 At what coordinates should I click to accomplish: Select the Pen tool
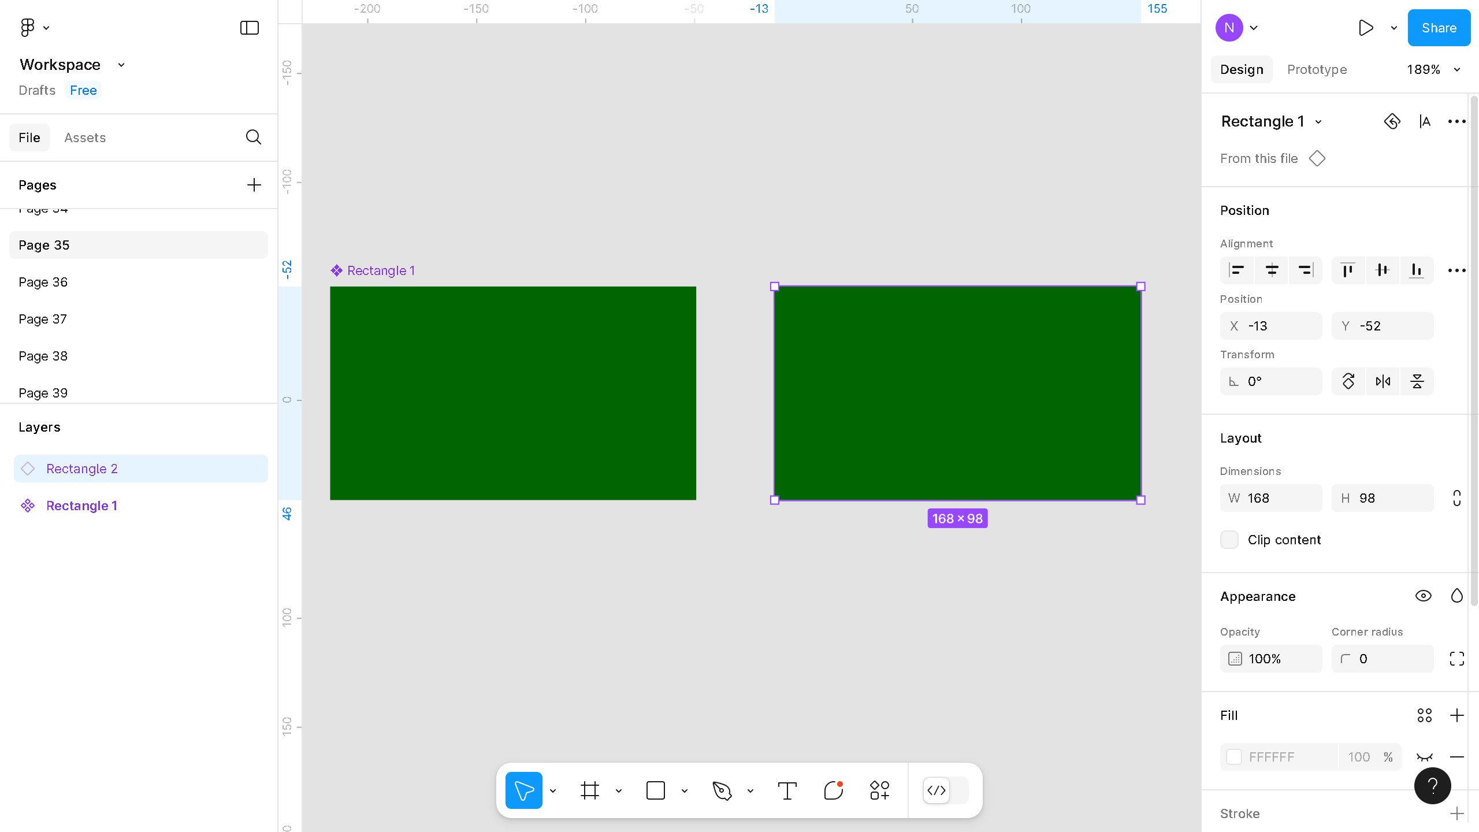coord(722,790)
